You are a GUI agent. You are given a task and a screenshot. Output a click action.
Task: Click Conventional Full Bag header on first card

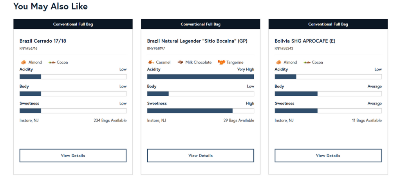coord(73,24)
